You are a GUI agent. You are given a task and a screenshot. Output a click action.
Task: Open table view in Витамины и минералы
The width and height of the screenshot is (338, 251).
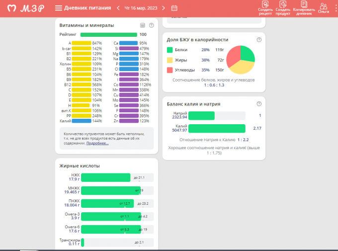pyautogui.click(x=142, y=25)
